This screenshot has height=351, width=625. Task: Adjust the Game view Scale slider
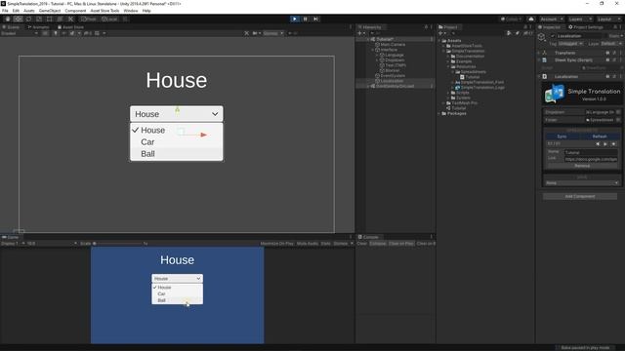pyautogui.click(x=117, y=243)
